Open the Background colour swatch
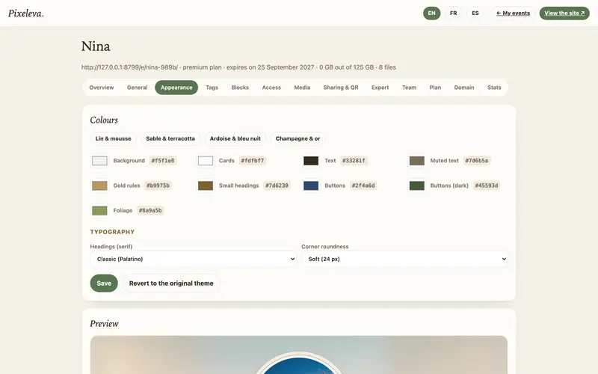Viewport: 598px width, 374px height. coord(99,161)
